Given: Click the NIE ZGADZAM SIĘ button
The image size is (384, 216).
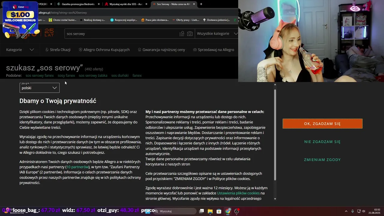Looking at the screenshot, I should pyautogui.click(x=322, y=142).
